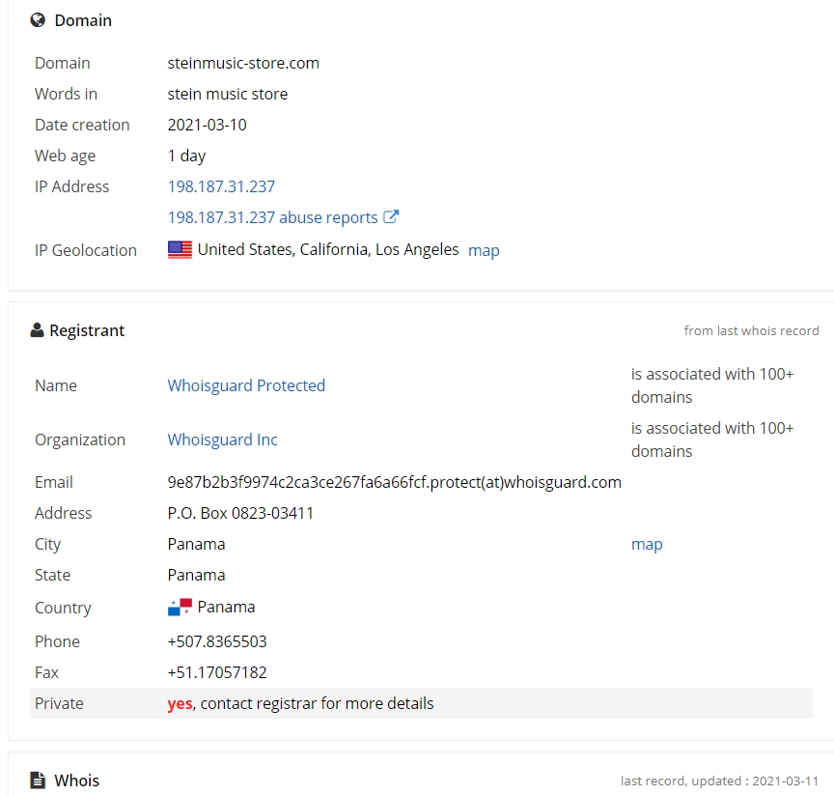The width and height of the screenshot is (834, 795).
Task: Click the Registrant section heading
Action: (87, 330)
